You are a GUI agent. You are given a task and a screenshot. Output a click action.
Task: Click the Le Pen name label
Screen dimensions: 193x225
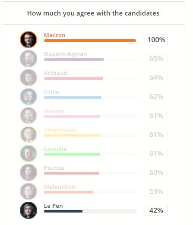point(54,206)
